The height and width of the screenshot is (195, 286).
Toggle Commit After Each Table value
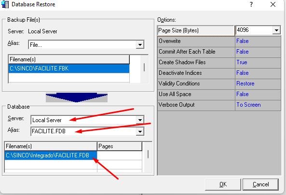click(x=258, y=52)
